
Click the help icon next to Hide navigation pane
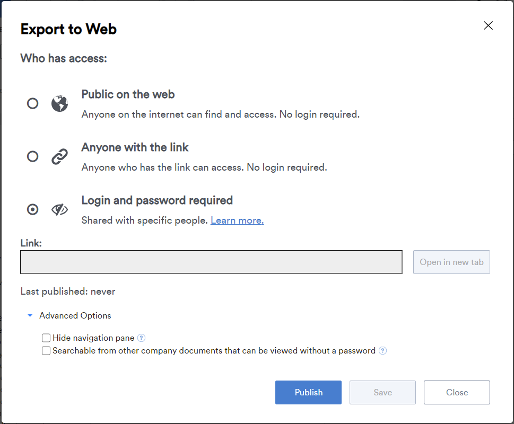(x=142, y=338)
